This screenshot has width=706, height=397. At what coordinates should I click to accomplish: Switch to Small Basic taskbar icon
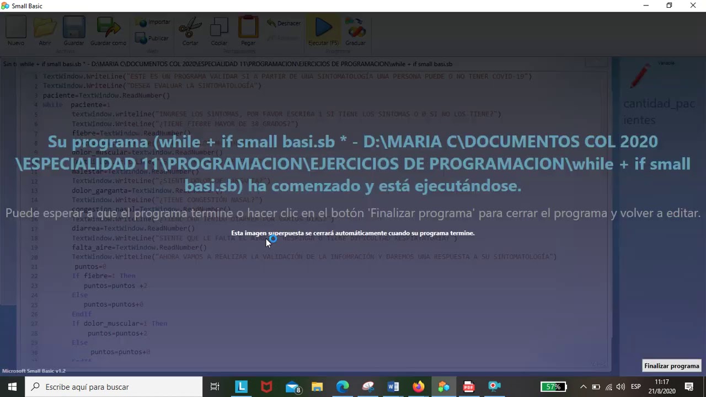coord(444,387)
